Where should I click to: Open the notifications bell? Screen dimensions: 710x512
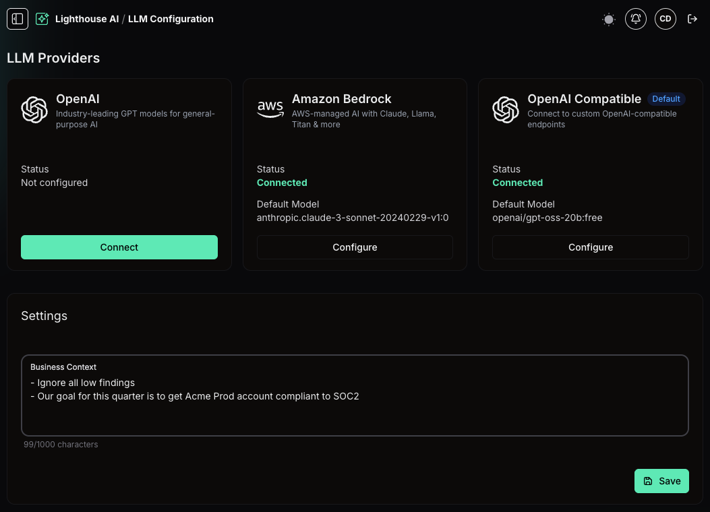[636, 19]
